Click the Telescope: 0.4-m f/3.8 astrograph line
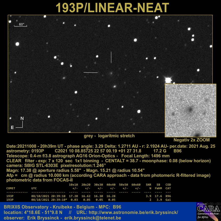 coord(88,156)
